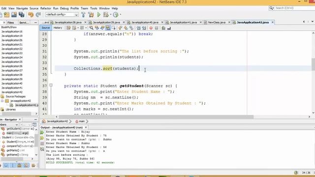Select the BookMyShow project

[x=9, y=27]
